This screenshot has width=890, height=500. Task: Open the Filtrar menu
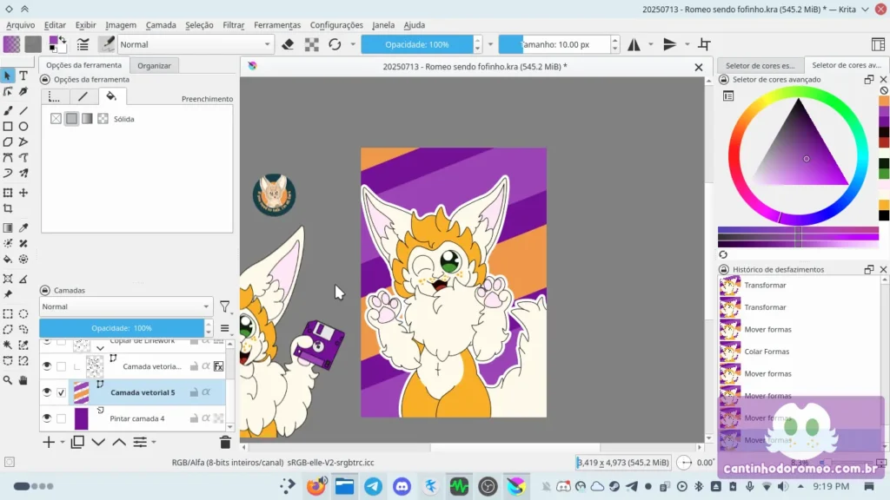(x=233, y=25)
